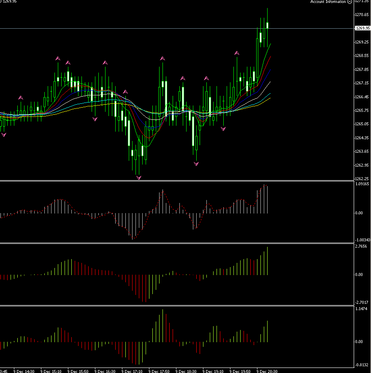Viewport: 371px width, 373px height.
Task: Click the 2.7656 indicator scale value
Action: coord(361,246)
